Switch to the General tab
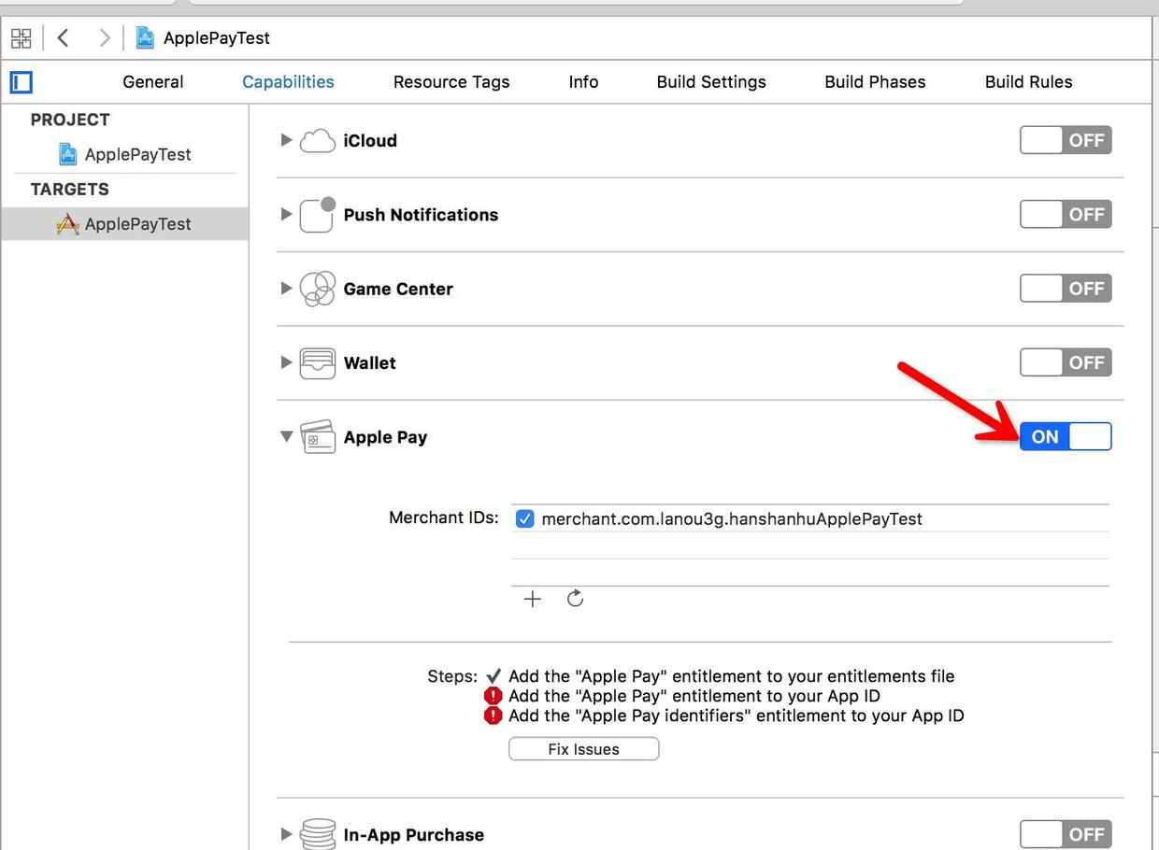Screen dimensions: 1159x850 coord(153,82)
